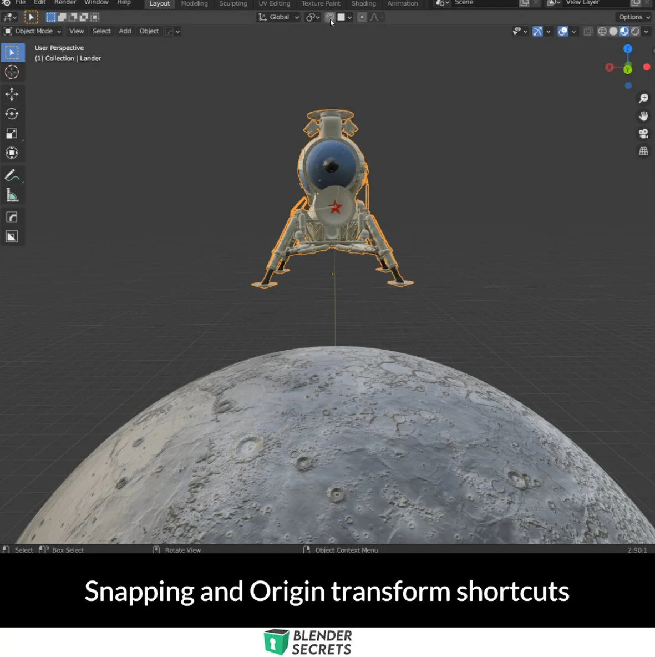Open overlays settings dropdown arrow
Viewport: 655px width, 657px height.
tap(574, 32)
